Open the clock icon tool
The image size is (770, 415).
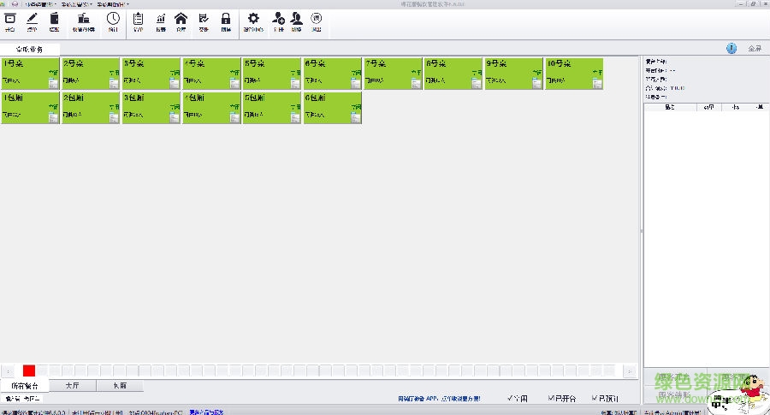click(x=113, y=20)
